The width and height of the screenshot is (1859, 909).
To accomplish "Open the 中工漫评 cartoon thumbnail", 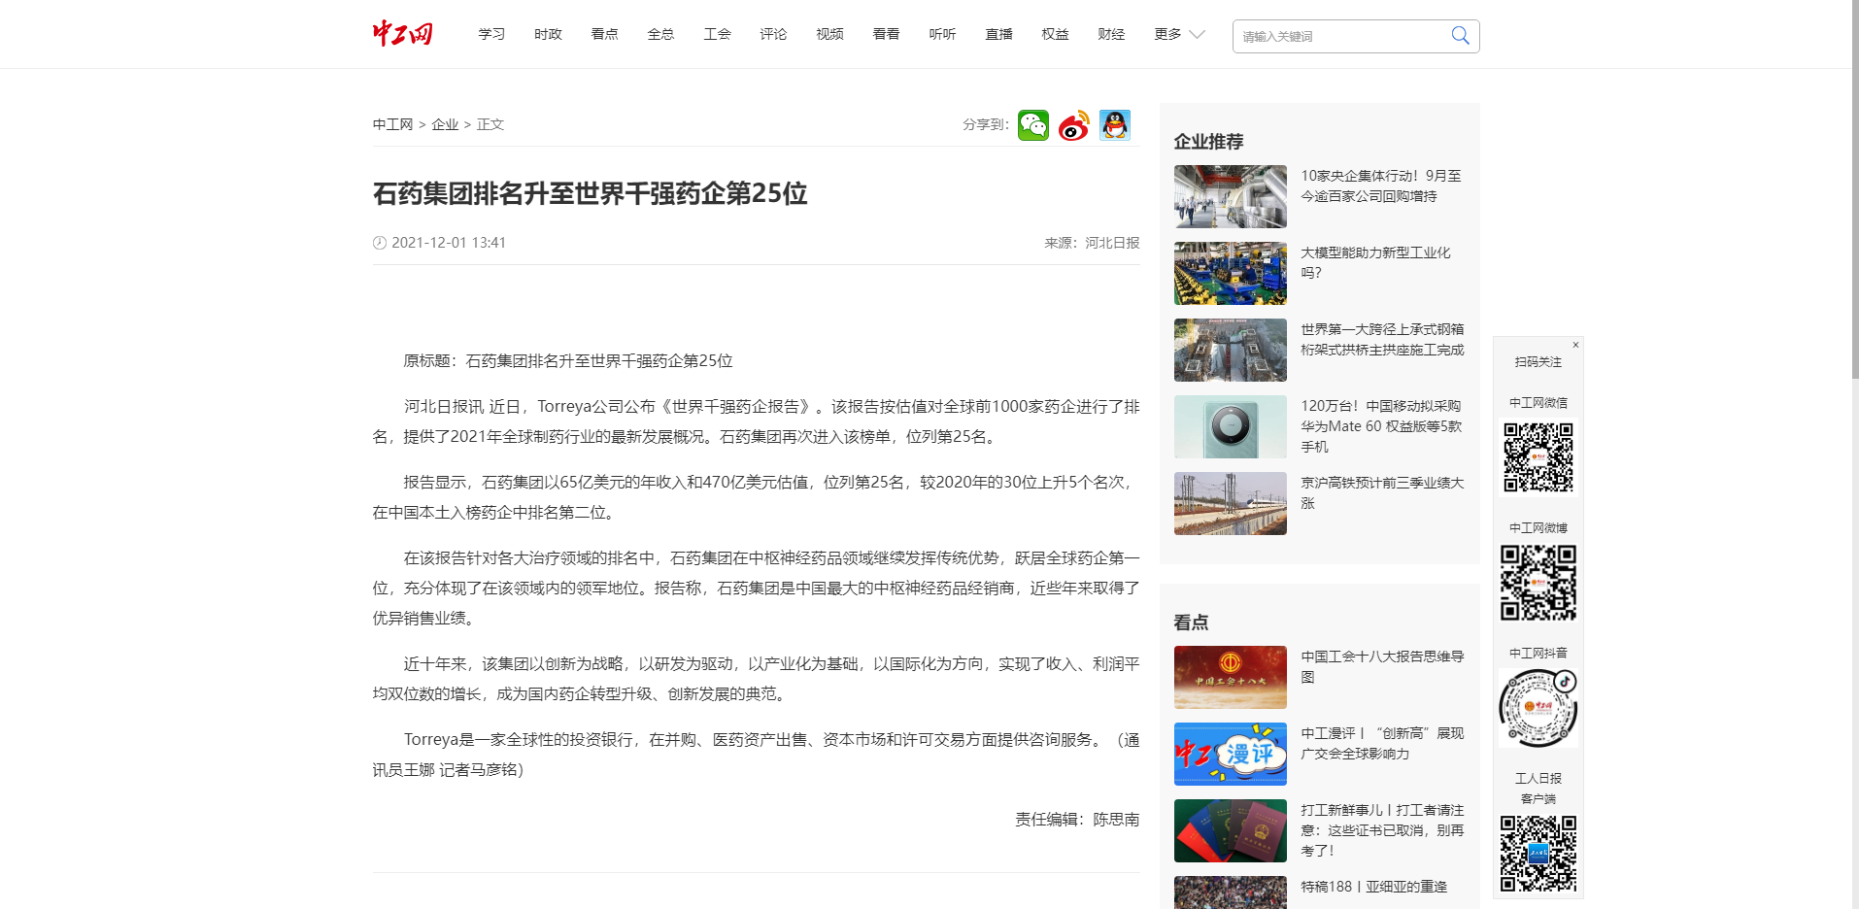I will 1230,754.
